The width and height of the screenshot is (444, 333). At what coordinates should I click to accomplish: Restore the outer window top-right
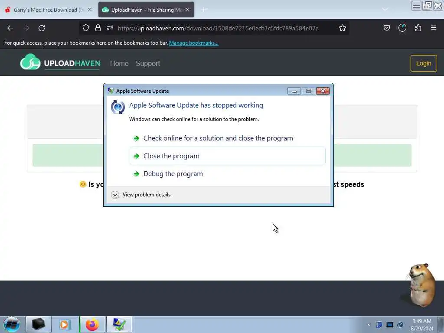coord(427,6)
